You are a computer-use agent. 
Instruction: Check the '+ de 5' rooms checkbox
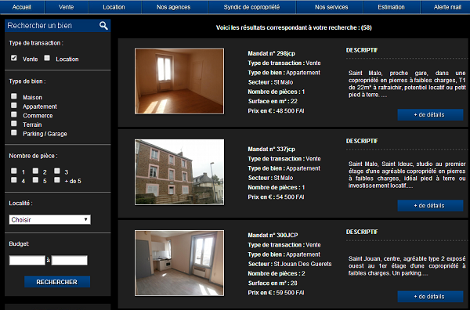[x=57, y=180]
